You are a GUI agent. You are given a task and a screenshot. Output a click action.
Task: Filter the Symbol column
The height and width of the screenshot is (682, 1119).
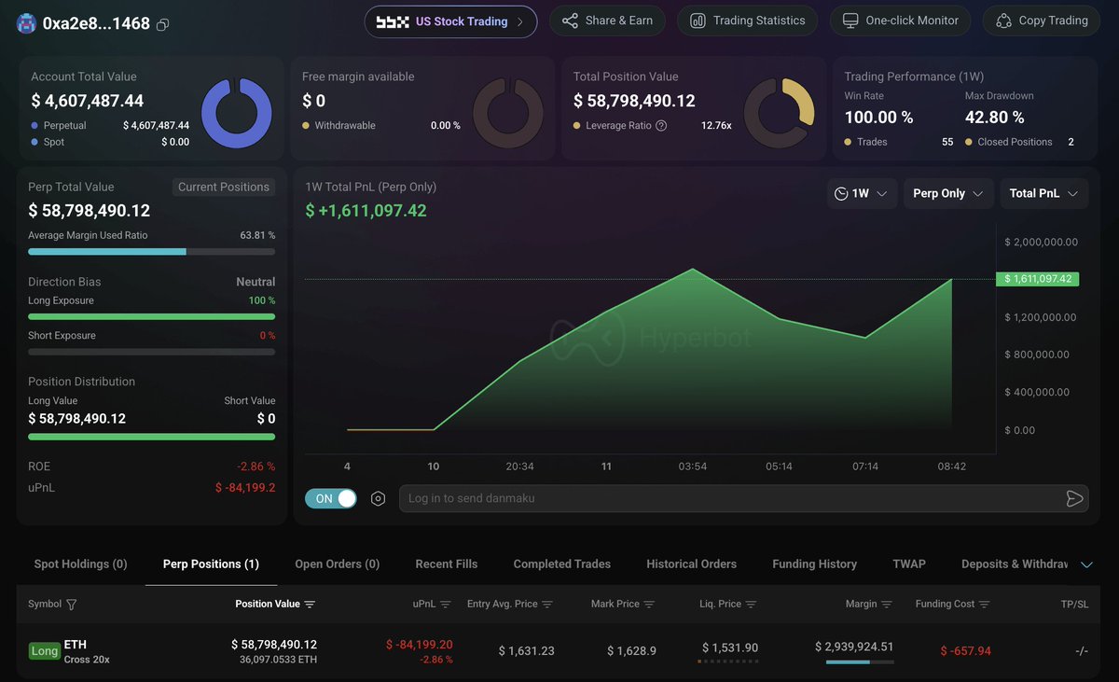[72, 605]
